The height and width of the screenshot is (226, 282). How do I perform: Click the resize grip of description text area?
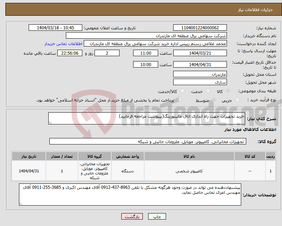point(50,123)
